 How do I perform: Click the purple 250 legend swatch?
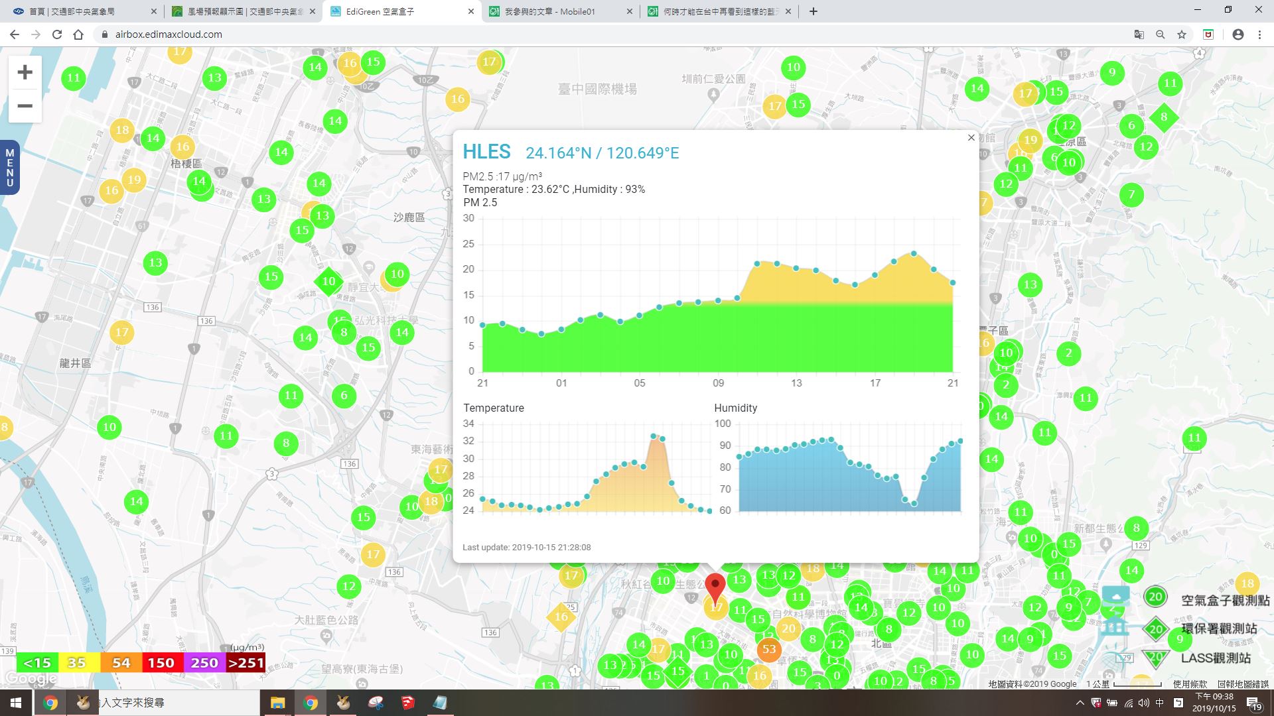point(204,662)
